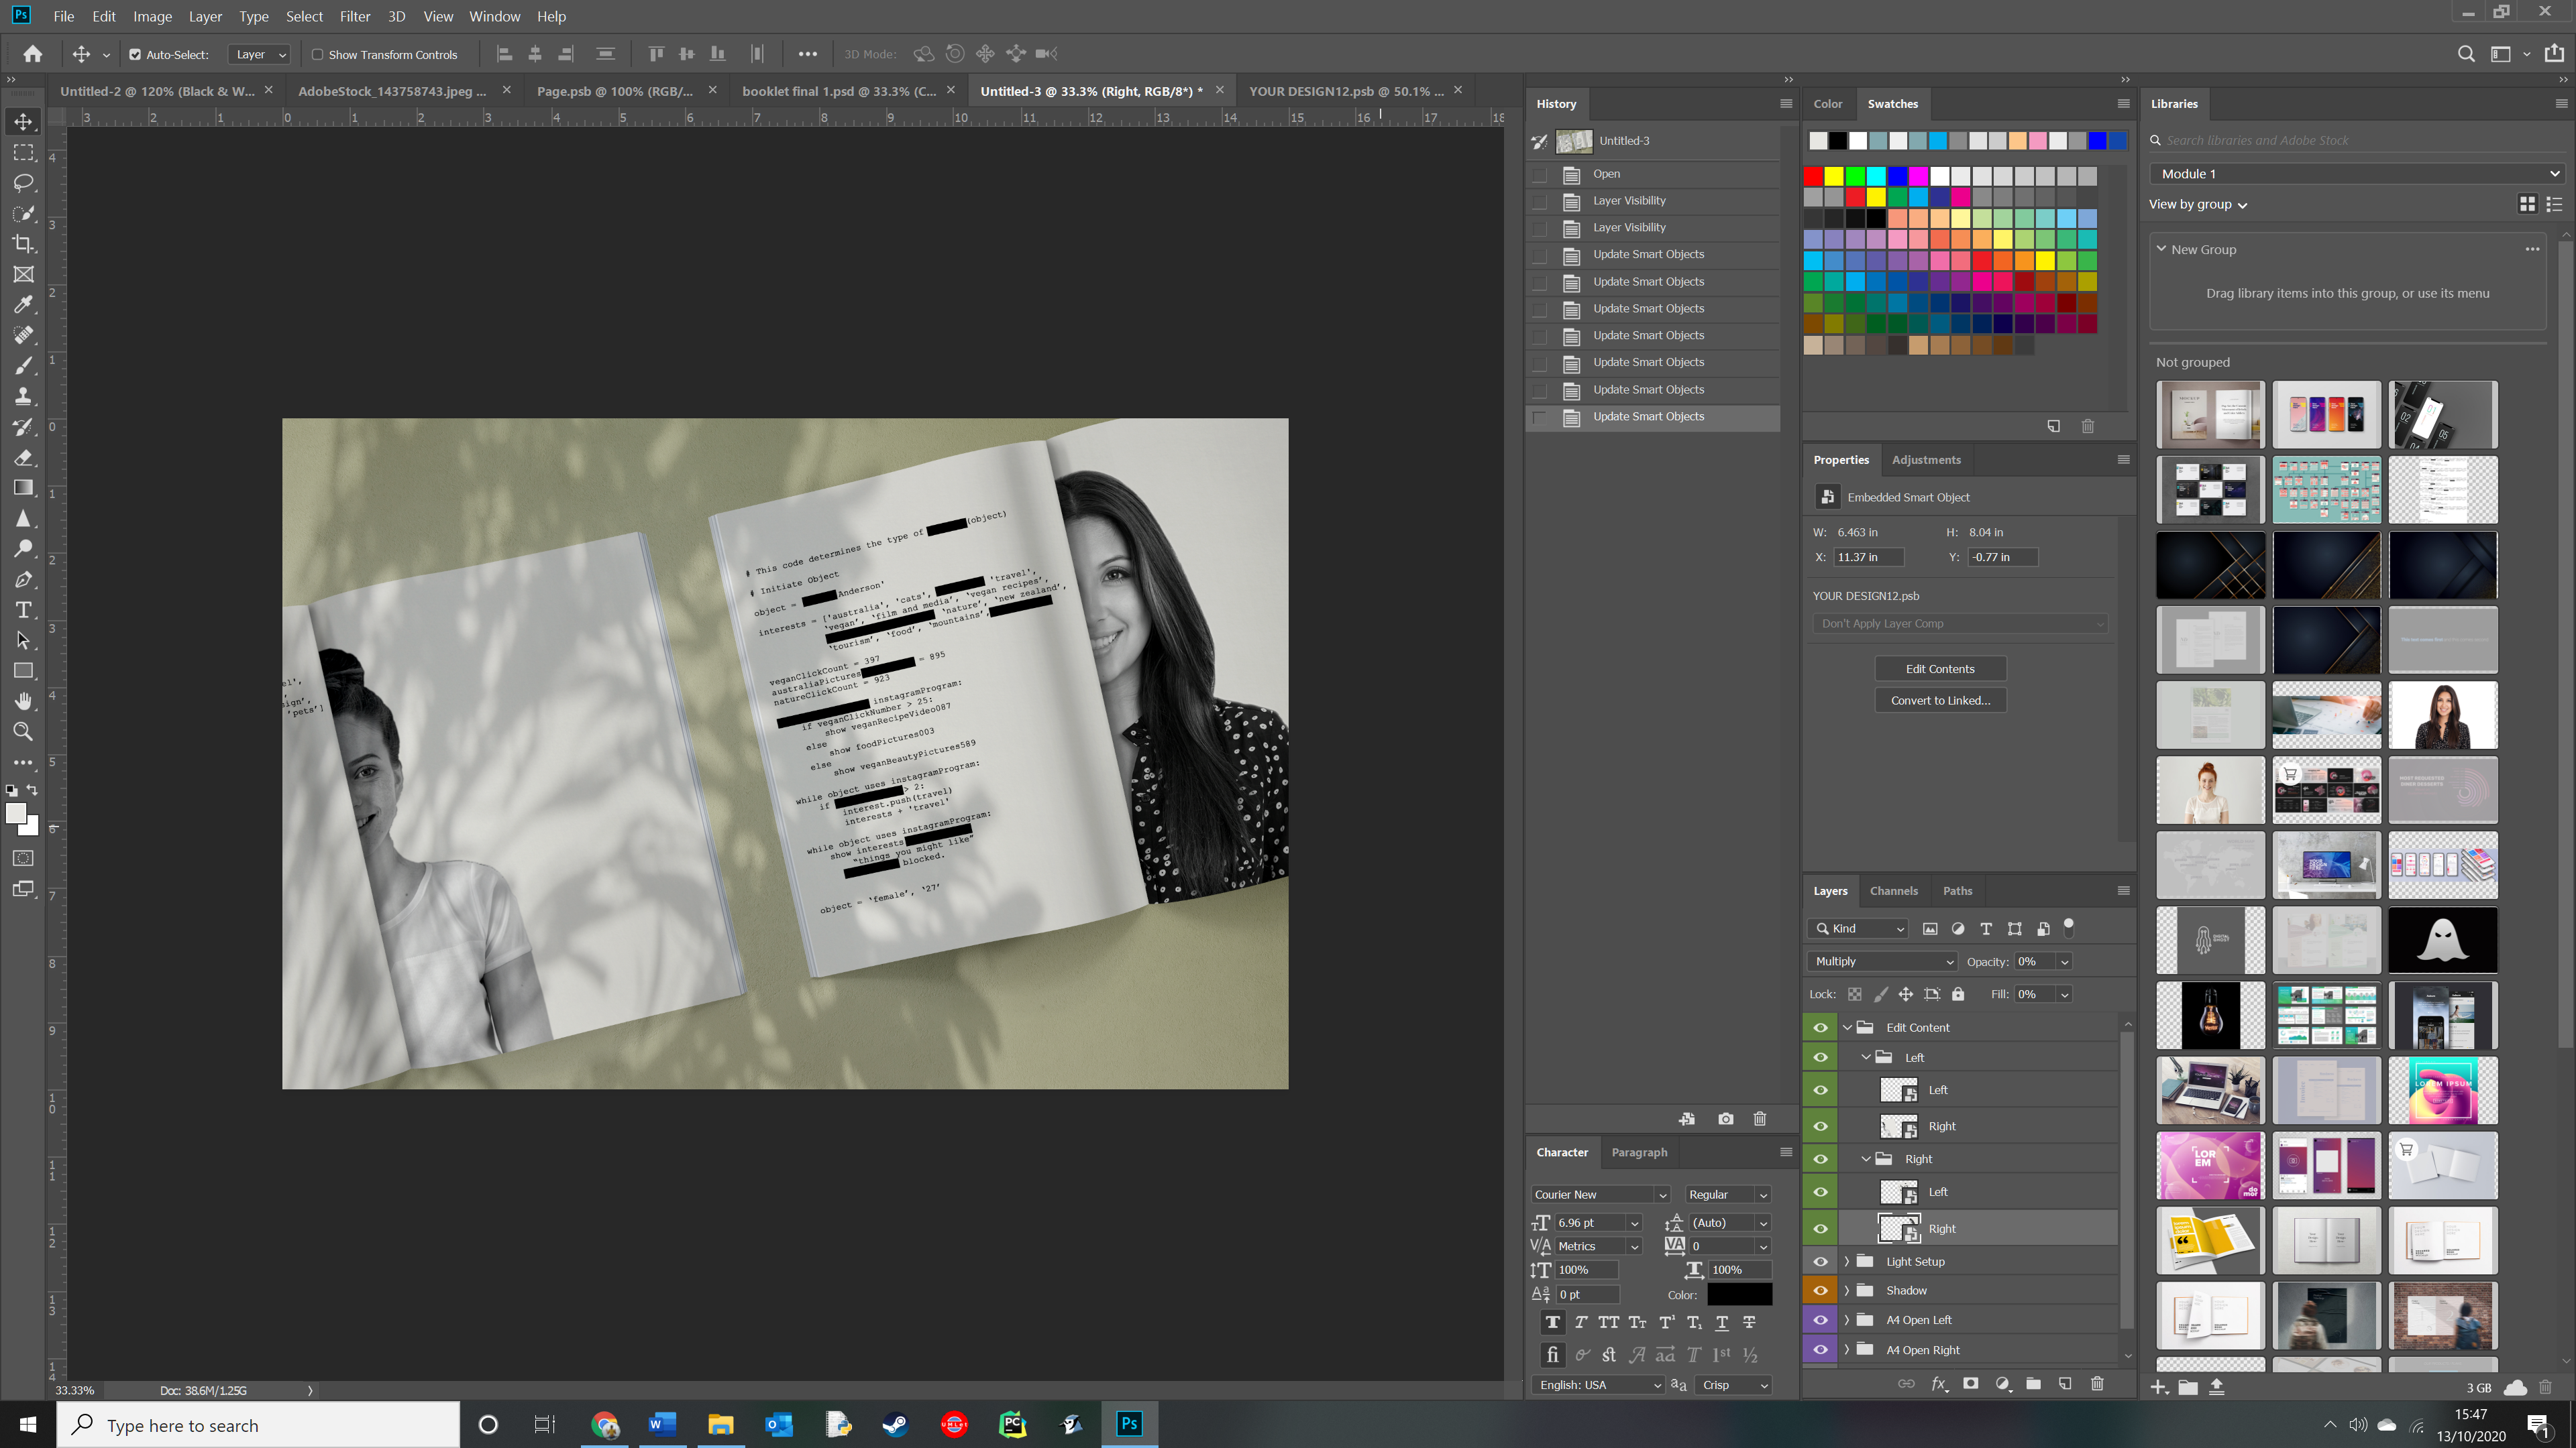Image resolution: width=2576 pixels, height=1448 pixels.
Task: Click the Faux Bold character style icon
Action: [x=1552, y=1322]
